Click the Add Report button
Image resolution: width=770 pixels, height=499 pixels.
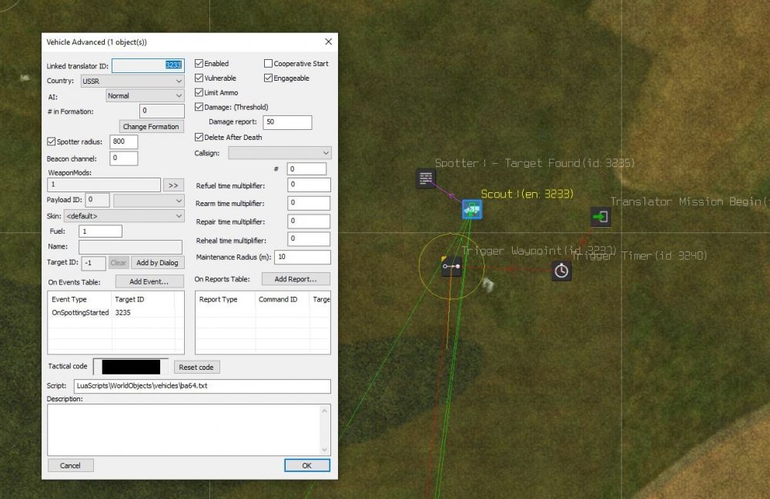point(296,279)
